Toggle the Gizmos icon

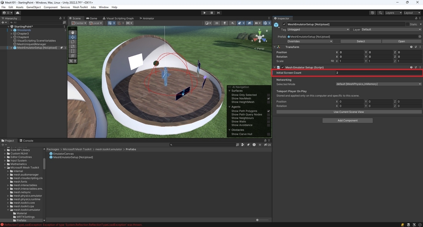(x=265, y=23)
